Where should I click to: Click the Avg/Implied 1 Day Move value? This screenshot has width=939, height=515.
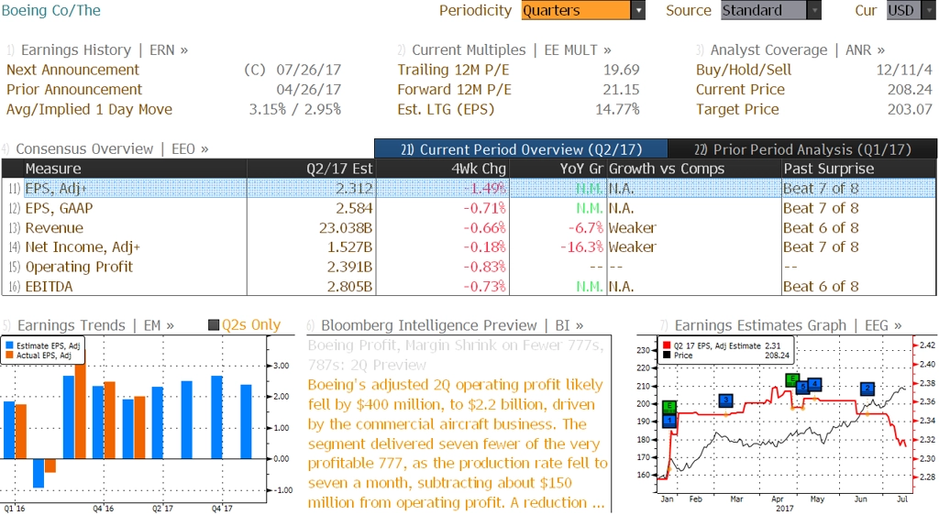[x=295, y=109]
